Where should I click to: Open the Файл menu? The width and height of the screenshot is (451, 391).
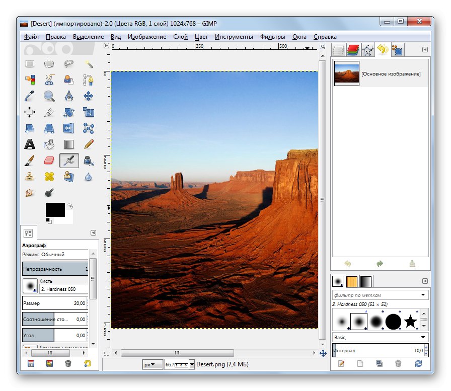coord(31,37)
